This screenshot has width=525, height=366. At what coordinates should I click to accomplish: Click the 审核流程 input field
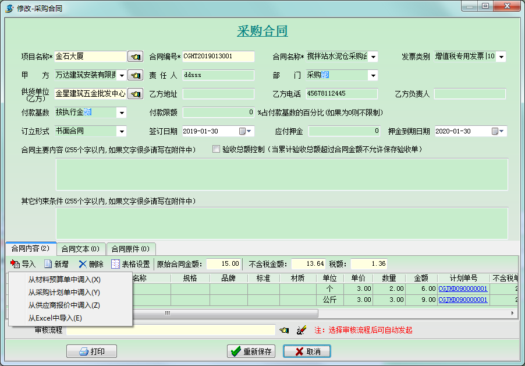point(171,330)
